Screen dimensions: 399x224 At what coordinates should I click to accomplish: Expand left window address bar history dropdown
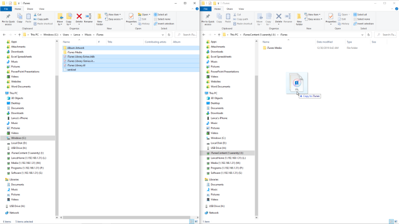(163, 35)
